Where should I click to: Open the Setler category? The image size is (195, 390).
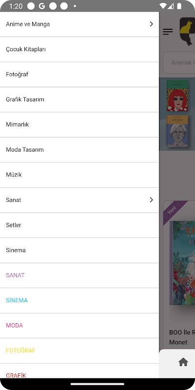79,225
